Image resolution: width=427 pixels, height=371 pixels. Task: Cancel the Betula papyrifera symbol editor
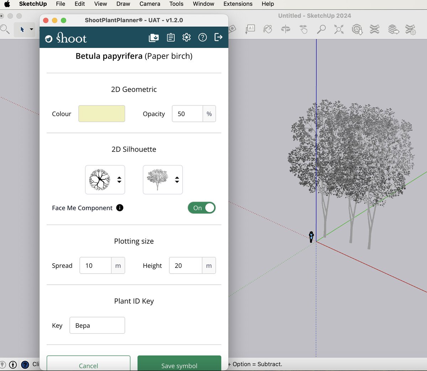(88, 366)
